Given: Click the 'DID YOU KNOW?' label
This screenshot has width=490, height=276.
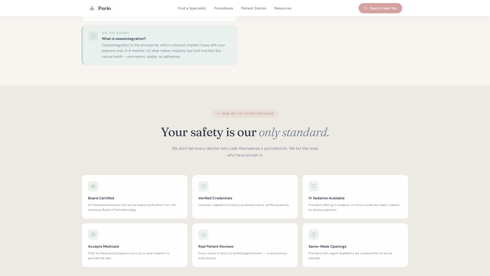Looking at the screenshot, I should point(115,33).
